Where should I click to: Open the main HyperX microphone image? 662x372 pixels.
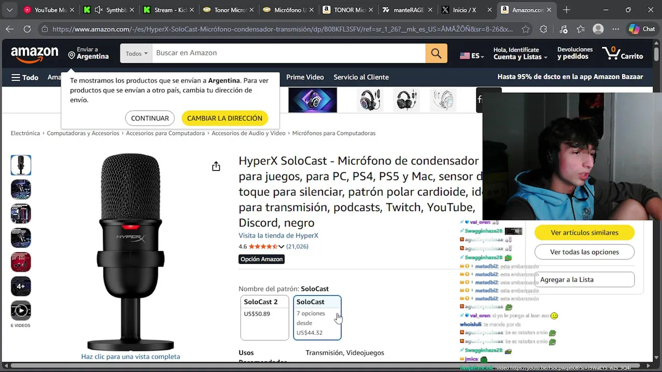point(130,252)
